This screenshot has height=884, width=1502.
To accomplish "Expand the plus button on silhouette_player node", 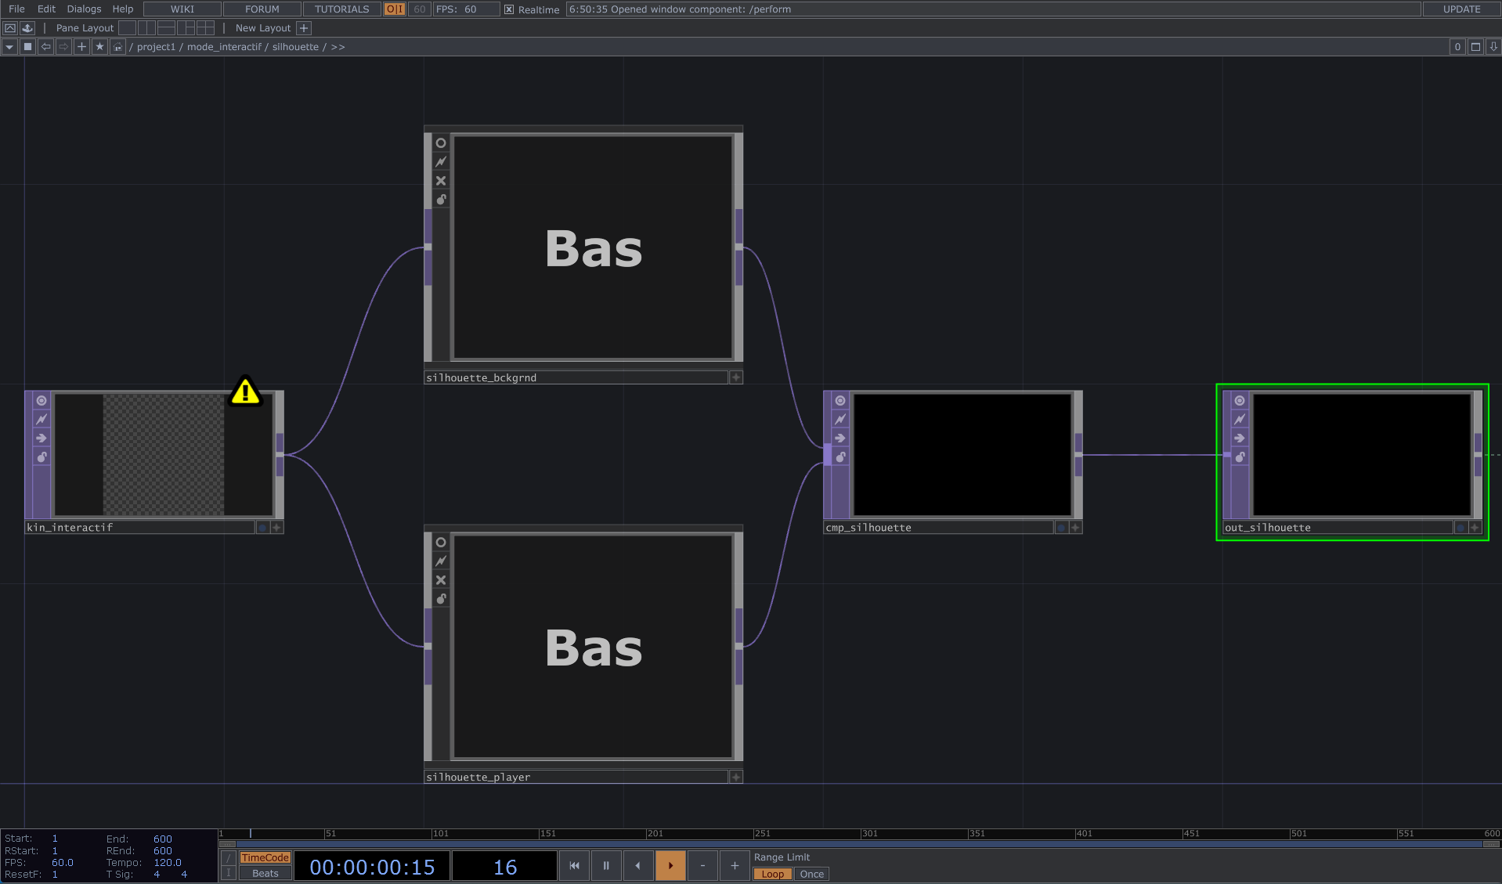I will point(736,777).
